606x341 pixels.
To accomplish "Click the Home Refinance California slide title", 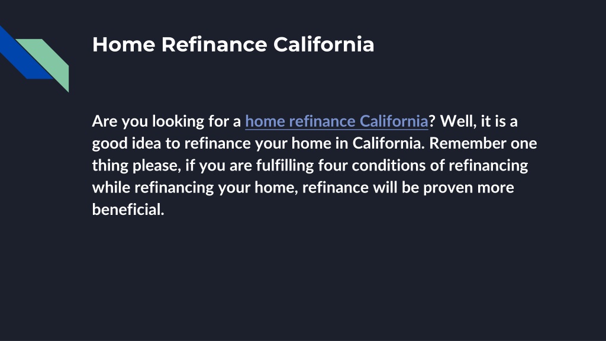I will point(233,44).
